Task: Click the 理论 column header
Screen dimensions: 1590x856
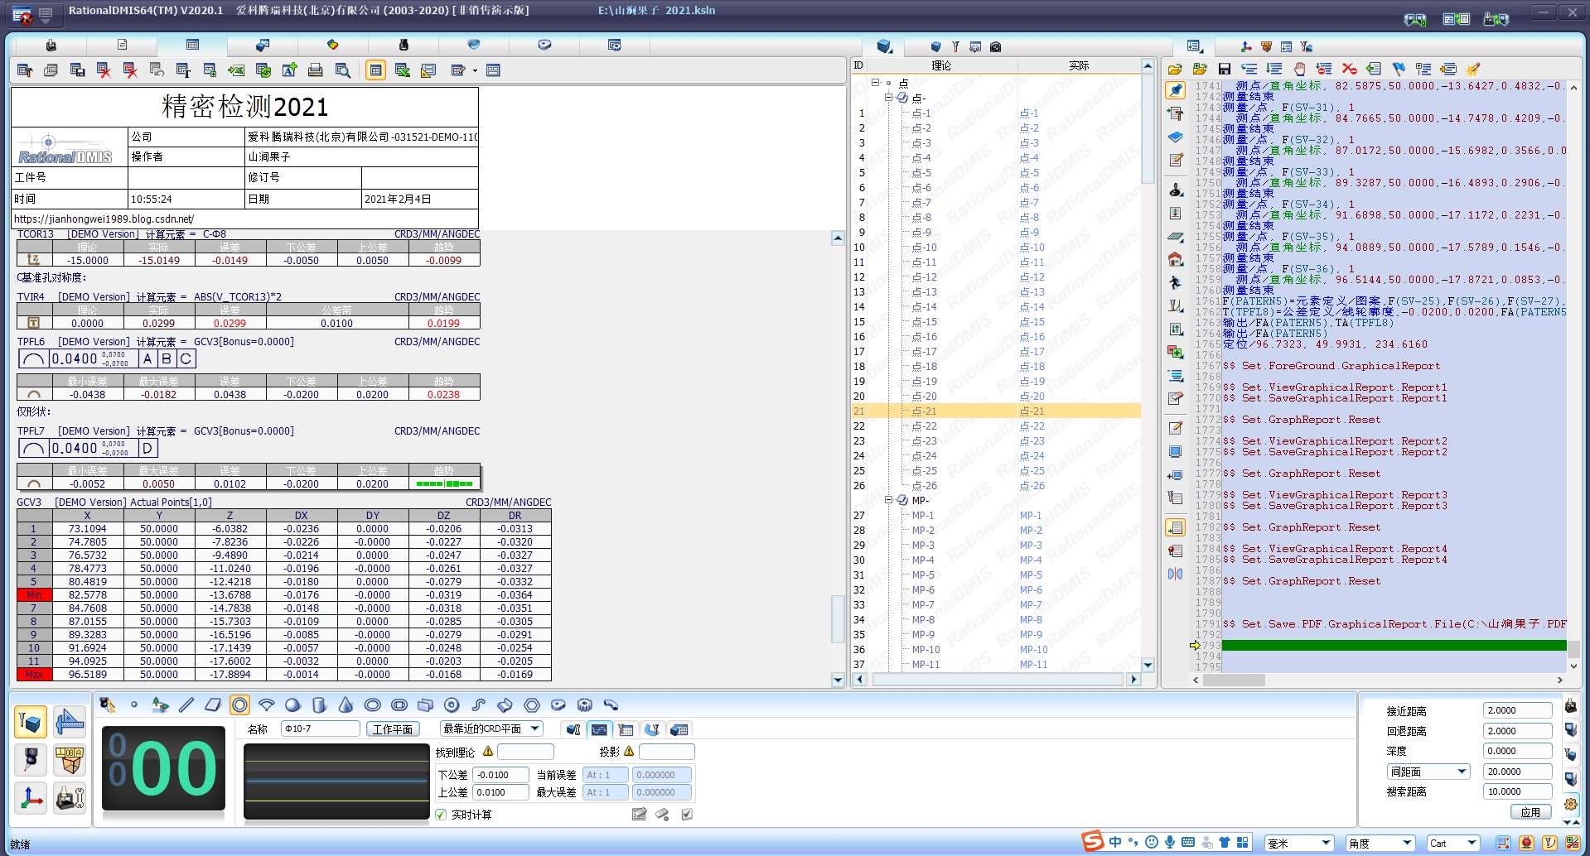Action: [941, 65]
